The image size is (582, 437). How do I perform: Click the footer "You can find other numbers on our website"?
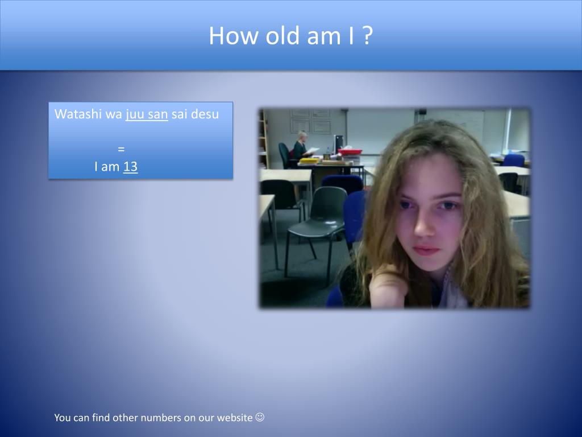click(153, 418)
